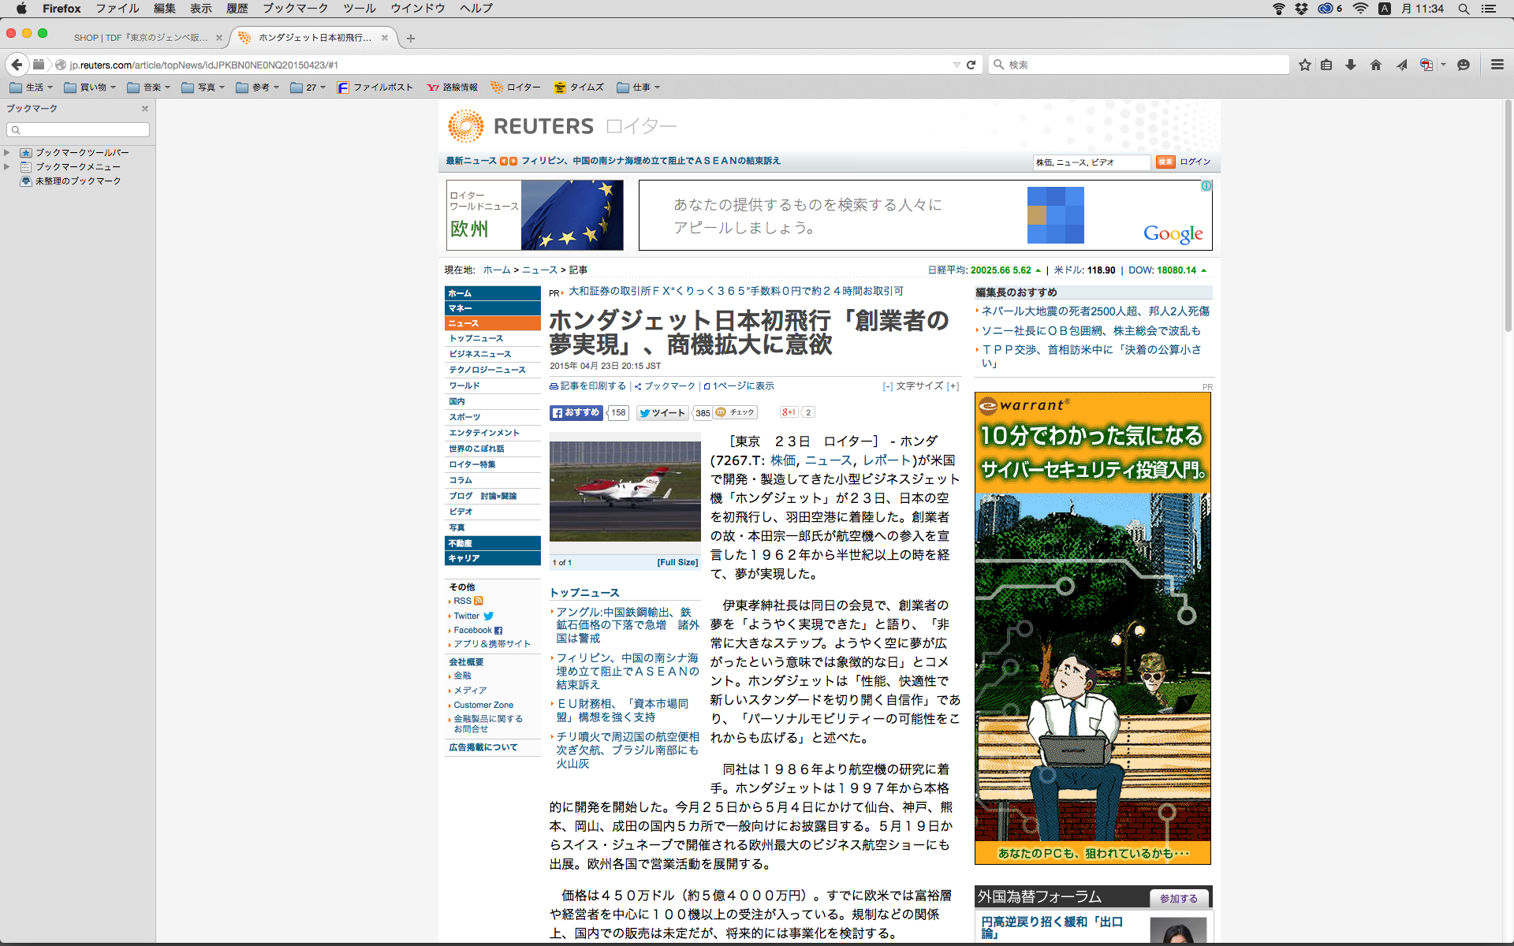Click ビジネスニュース in left navigation
The height and width of the screenshot is (946, 1514).
tap(479, 354)
